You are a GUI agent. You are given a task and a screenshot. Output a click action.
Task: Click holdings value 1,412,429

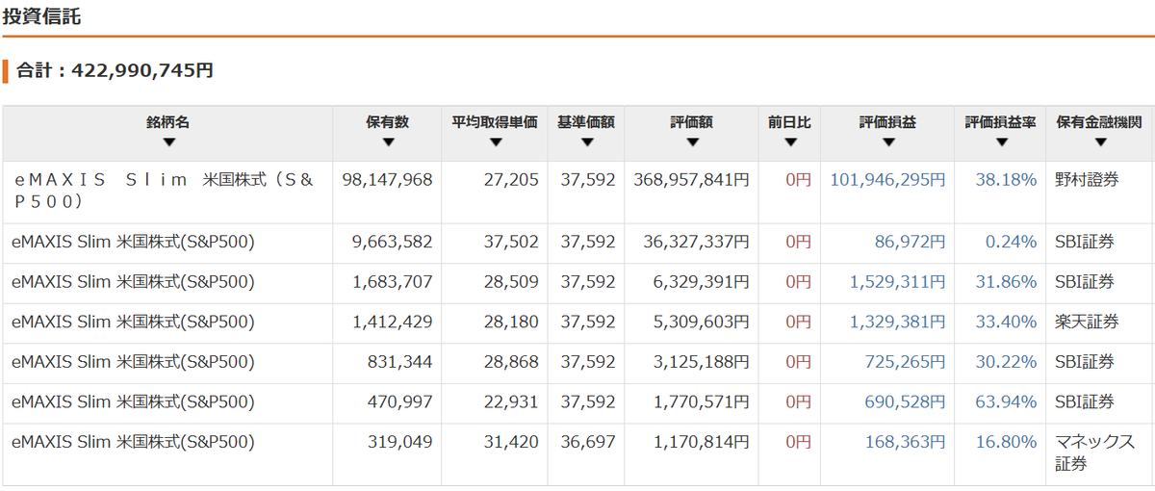click(x=393, y=322)
